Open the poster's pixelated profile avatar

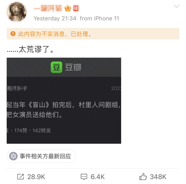click(x=16, y=12)
